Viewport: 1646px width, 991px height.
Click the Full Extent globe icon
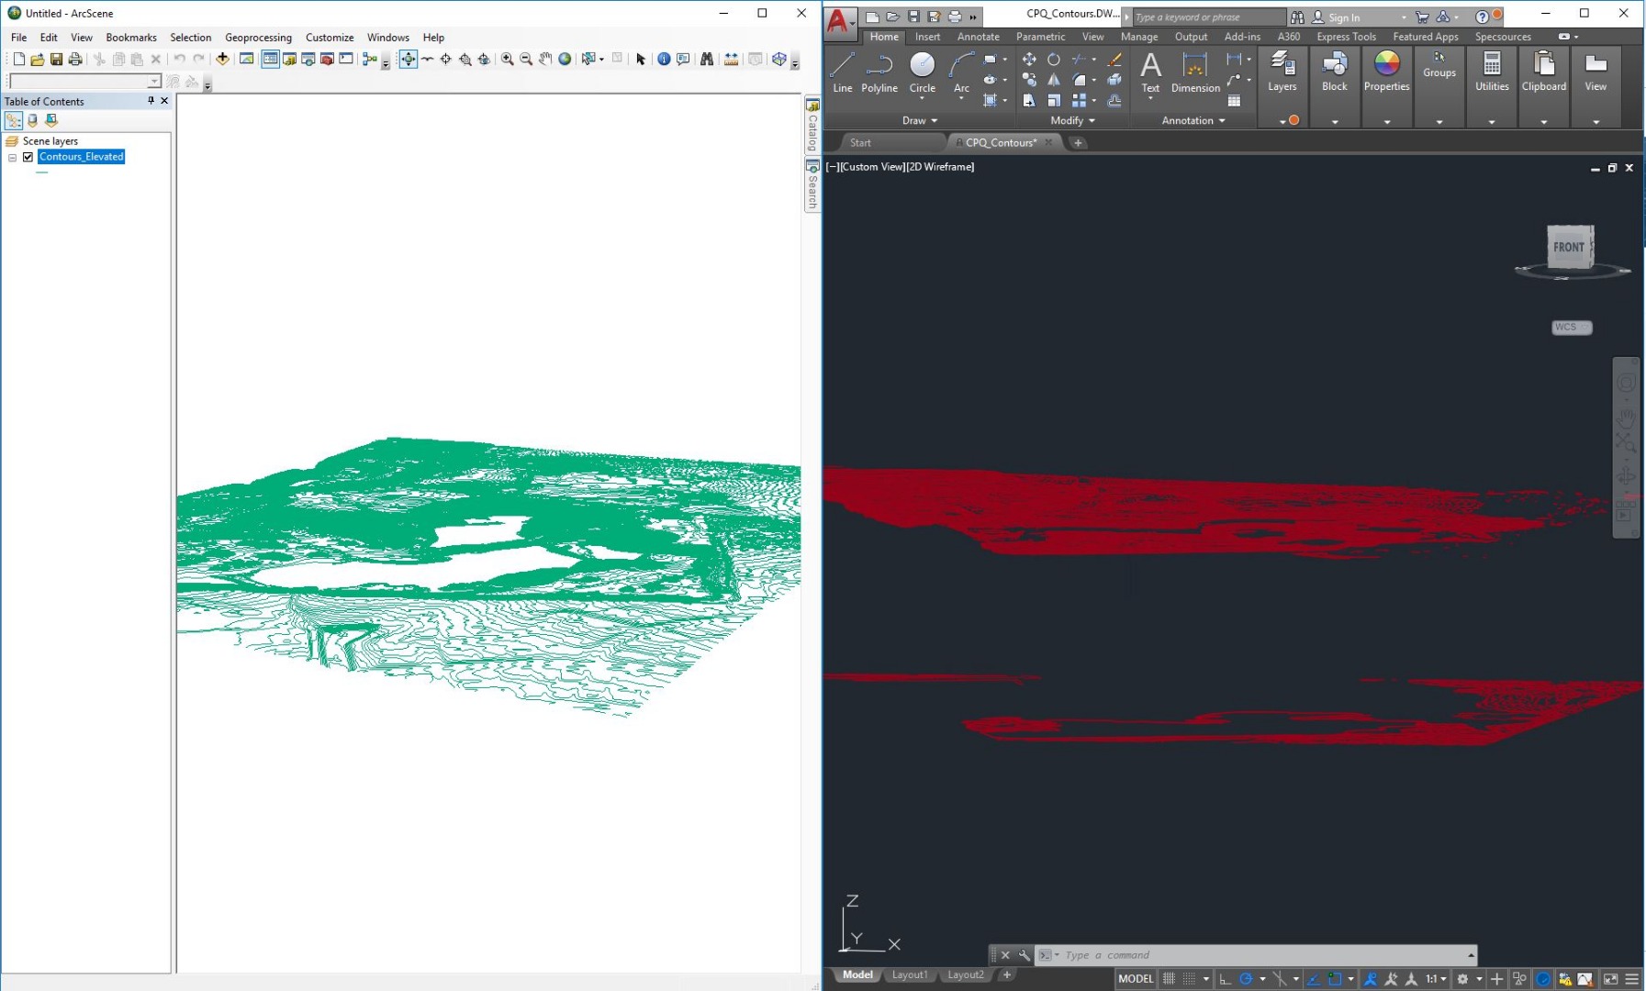tap(565, 59)
